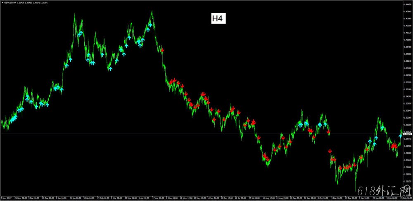Click the 1.28200 price scale label
The height and width of the screenshot is (201, 413).
pyautogui.click(x=408, y=153)
